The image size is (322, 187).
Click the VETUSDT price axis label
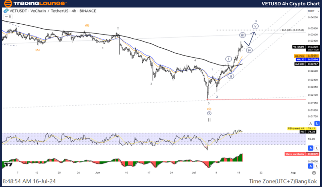point(299,47)
